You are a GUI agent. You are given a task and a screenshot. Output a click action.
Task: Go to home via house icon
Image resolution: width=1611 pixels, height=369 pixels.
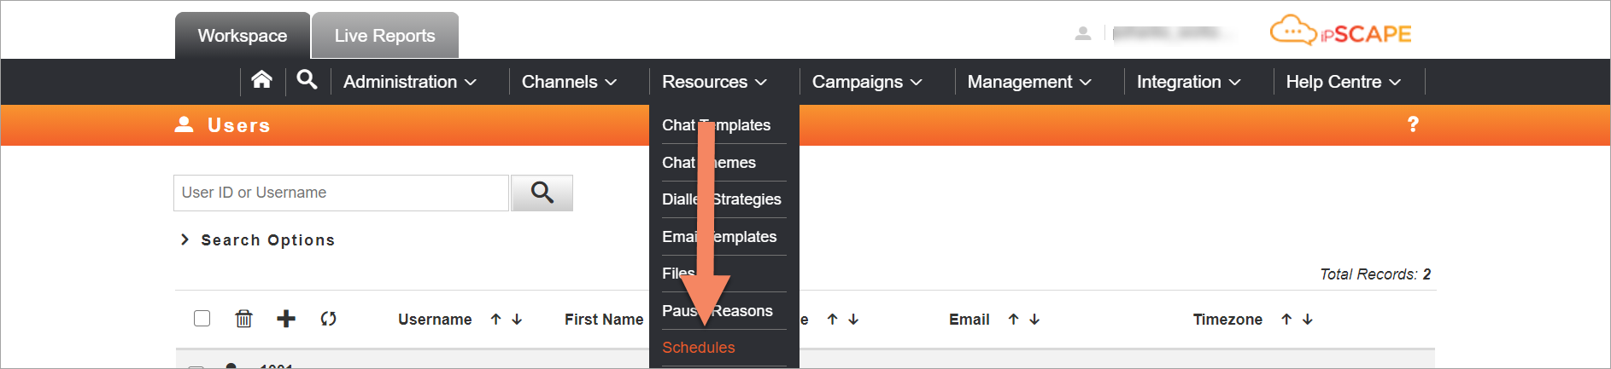tap(262, 80)
